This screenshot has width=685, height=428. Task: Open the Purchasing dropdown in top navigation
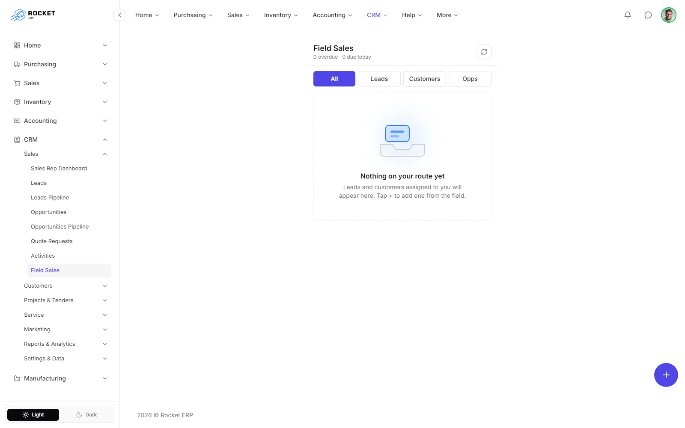(193, 15)
